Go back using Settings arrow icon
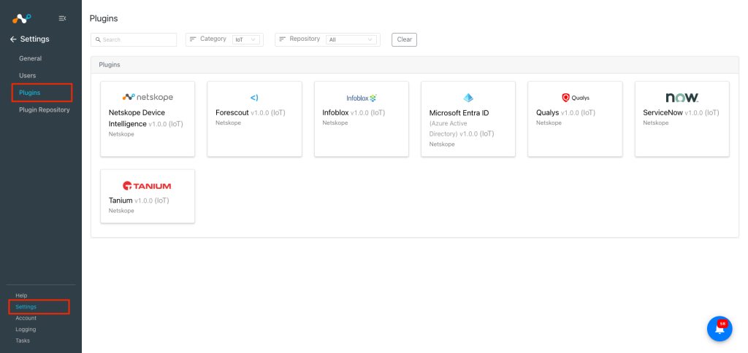 click(13, 39)
